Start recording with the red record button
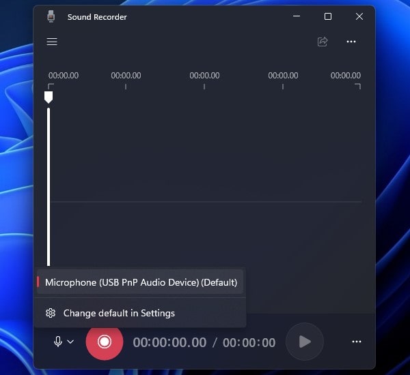This screenshot has width=410, height=375. pos(105,342)
